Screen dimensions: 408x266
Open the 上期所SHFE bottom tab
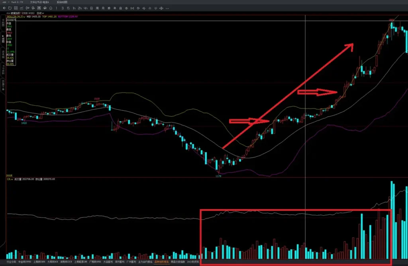39,262
